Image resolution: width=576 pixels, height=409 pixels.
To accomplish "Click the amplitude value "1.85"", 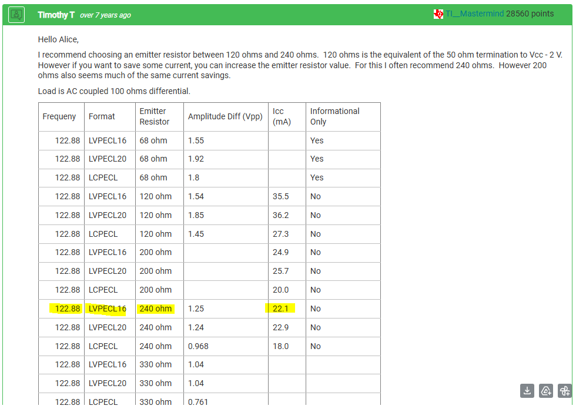I will 196,215.
